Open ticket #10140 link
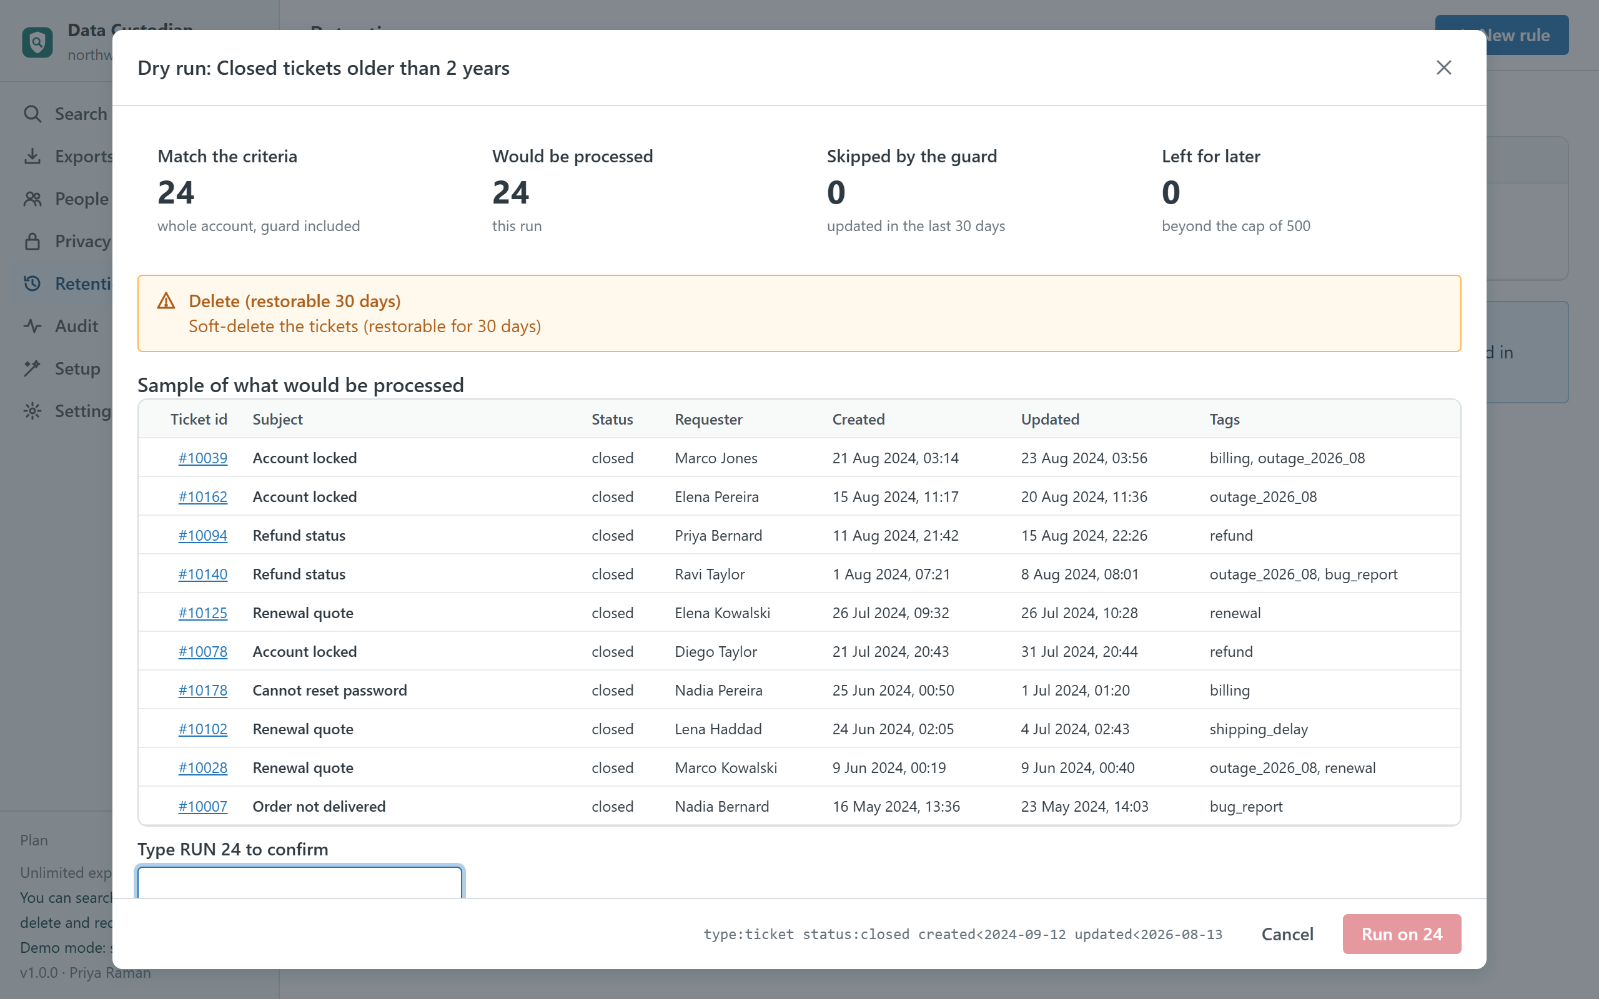Image resolution: width=1599 pixels, height=999 pixels. 202,574
